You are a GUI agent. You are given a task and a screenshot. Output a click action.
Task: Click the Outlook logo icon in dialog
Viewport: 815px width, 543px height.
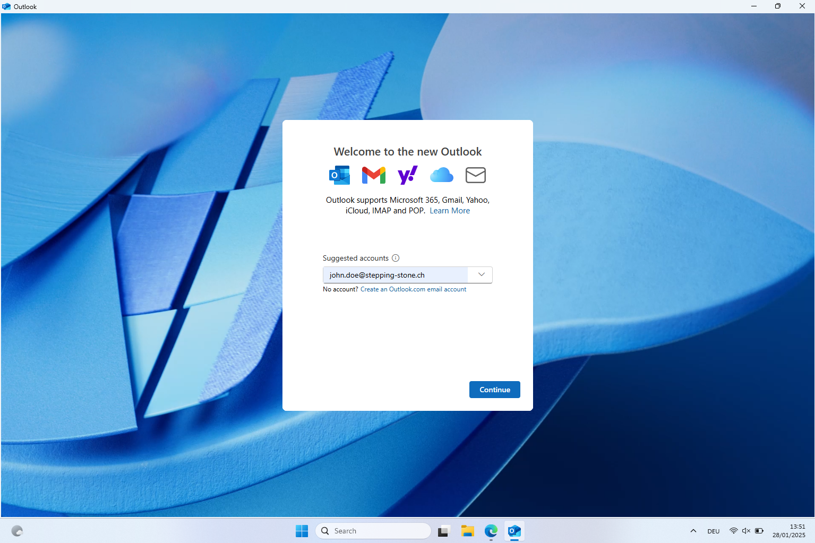point(339,175)
